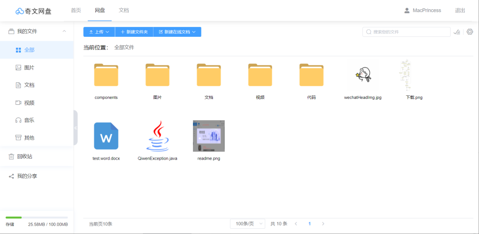The image size is (479, 234).
Task: Click the wechatHeadImg.jpg file name
Action: pos(363,97)
